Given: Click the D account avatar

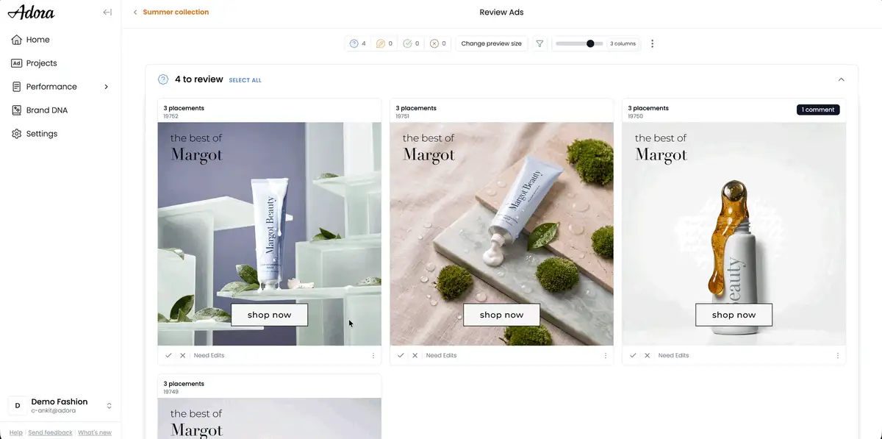Looking at the screenshot, I should pos(18,405).
